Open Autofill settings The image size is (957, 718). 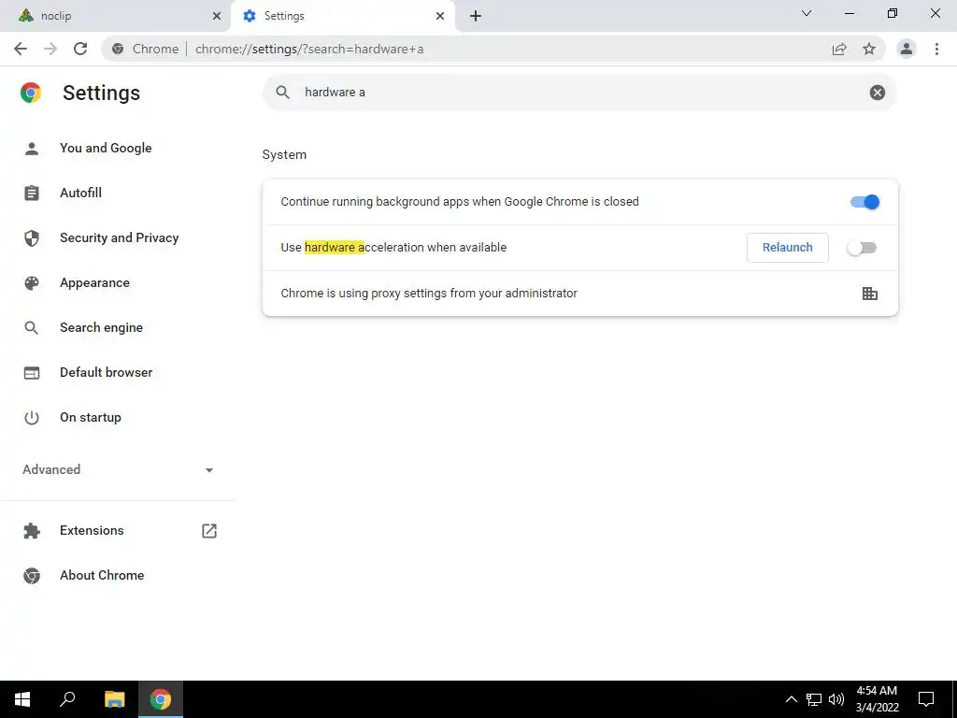[x=80, y=193]
